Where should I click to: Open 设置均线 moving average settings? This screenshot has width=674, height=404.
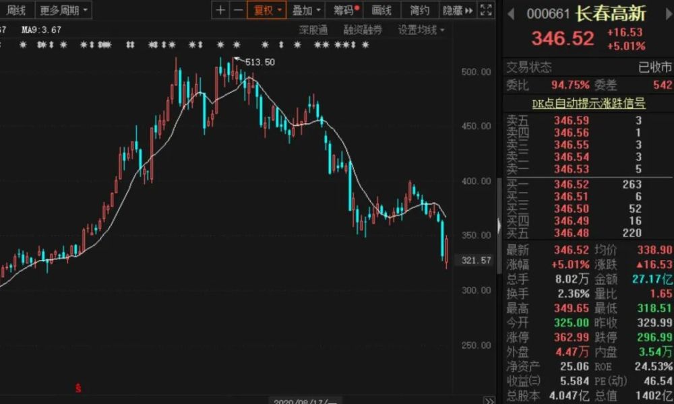[x=421, y=30]
